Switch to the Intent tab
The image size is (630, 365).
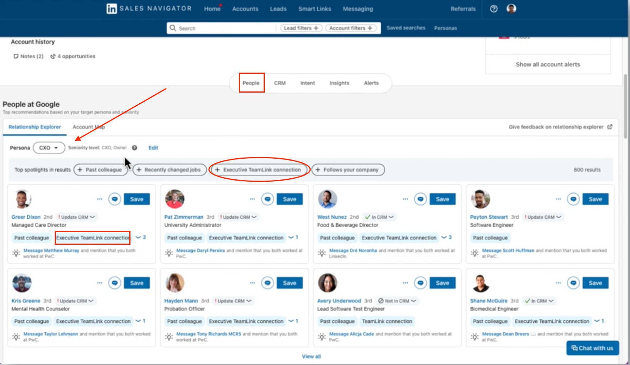pyautogui.click(x=307, y=83)
